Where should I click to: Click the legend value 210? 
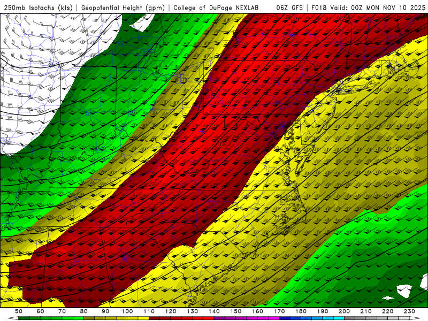point(366,311)
